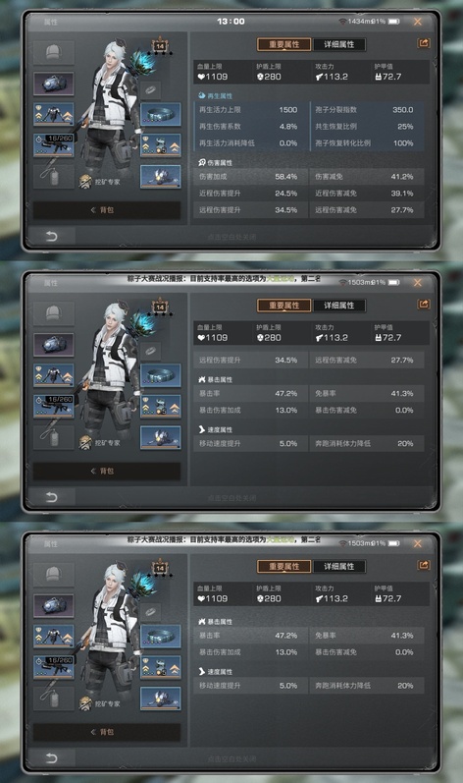Viewport: 463px width, 783px height.
Task: Click the 背包 button in the third panel
Action: (107, 732)
